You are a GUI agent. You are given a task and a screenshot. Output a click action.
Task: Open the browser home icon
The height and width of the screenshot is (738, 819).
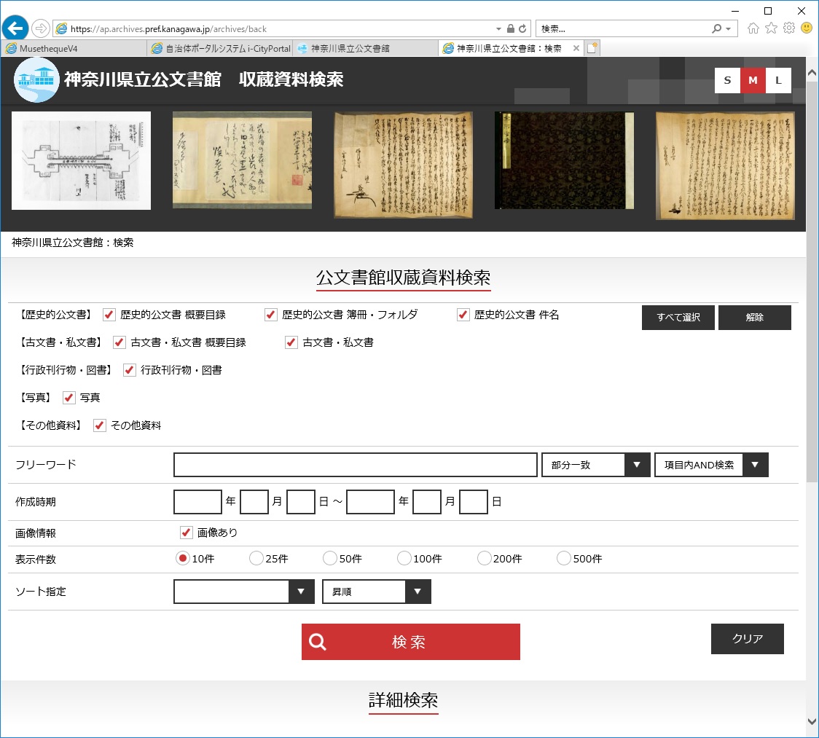pos(753,28)
